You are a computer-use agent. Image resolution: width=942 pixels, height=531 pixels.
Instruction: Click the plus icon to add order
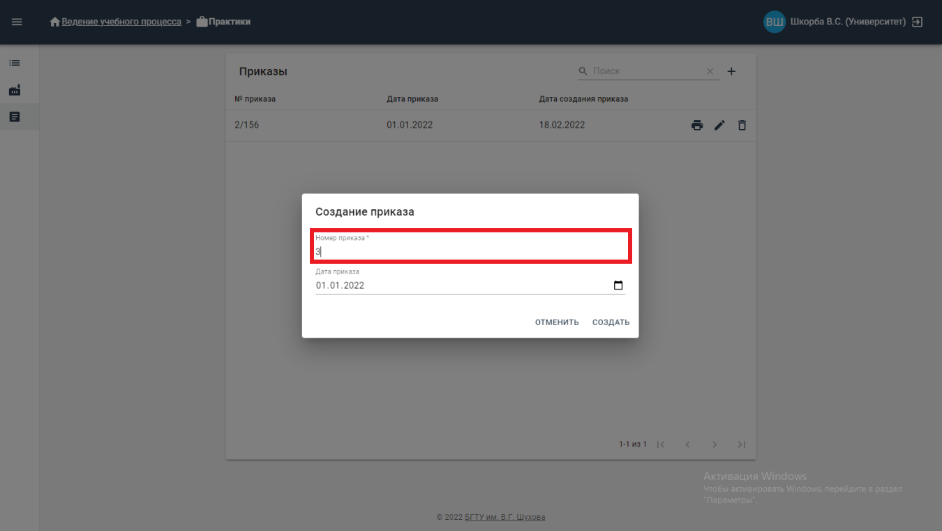point(731,71)
